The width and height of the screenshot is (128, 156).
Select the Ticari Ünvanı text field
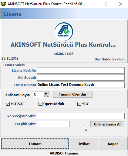click(x=81, y=85)
